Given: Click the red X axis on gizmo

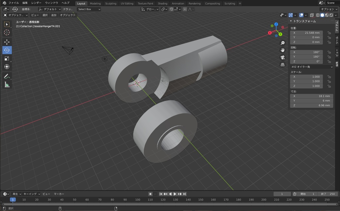Looking at the screenshot, I should [x=270, y=33].
